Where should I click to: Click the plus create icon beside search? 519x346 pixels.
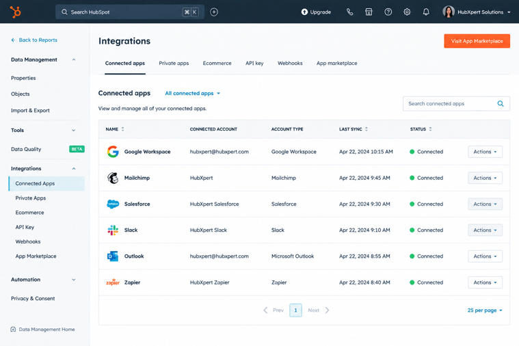coord(214,12)
